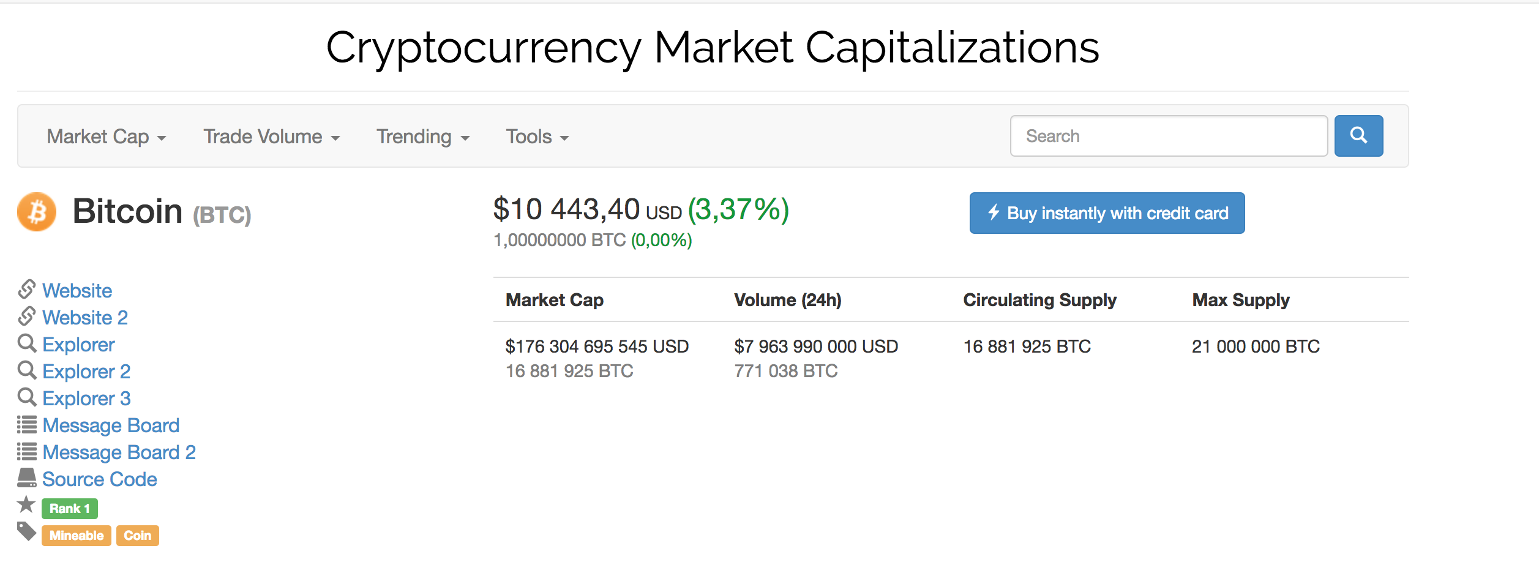Click the tag icon beside Mineable
Viewport: 1539px width, 573px height.
pos(27,531)
